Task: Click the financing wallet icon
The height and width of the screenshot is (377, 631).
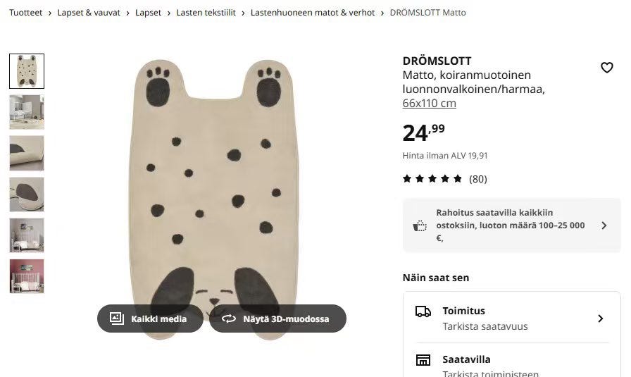Action: click(420, 225)
